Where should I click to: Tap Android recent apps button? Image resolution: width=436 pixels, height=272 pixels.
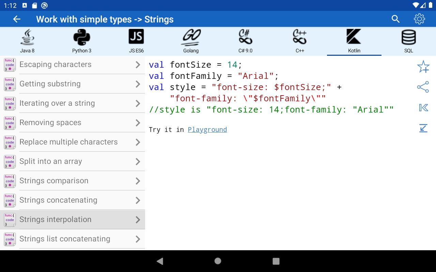pyautogui.click(x=276, y=261)
